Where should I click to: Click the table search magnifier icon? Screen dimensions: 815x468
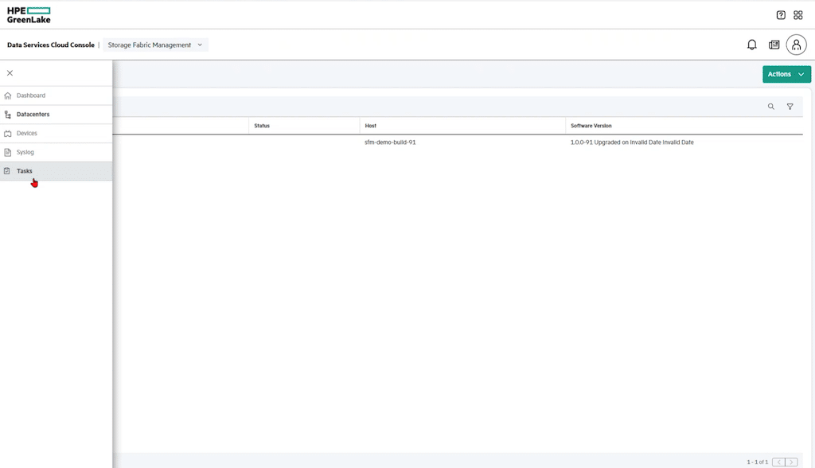770,107
